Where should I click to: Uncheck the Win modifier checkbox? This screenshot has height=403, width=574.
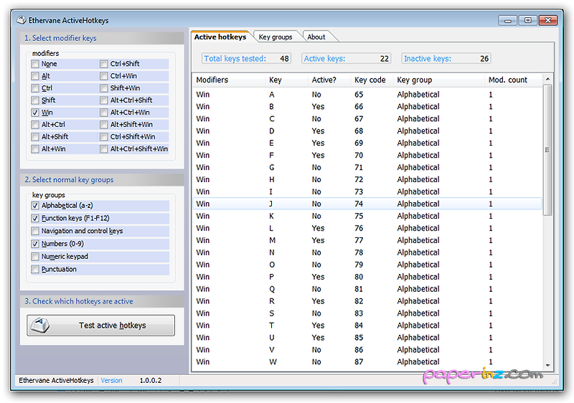35,113
